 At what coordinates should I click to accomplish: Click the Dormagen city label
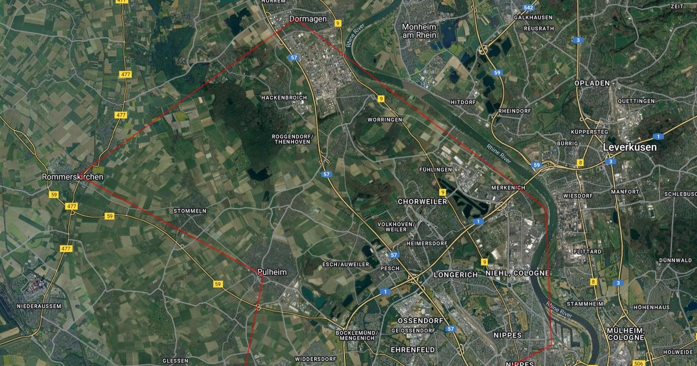tap(308, 19)
